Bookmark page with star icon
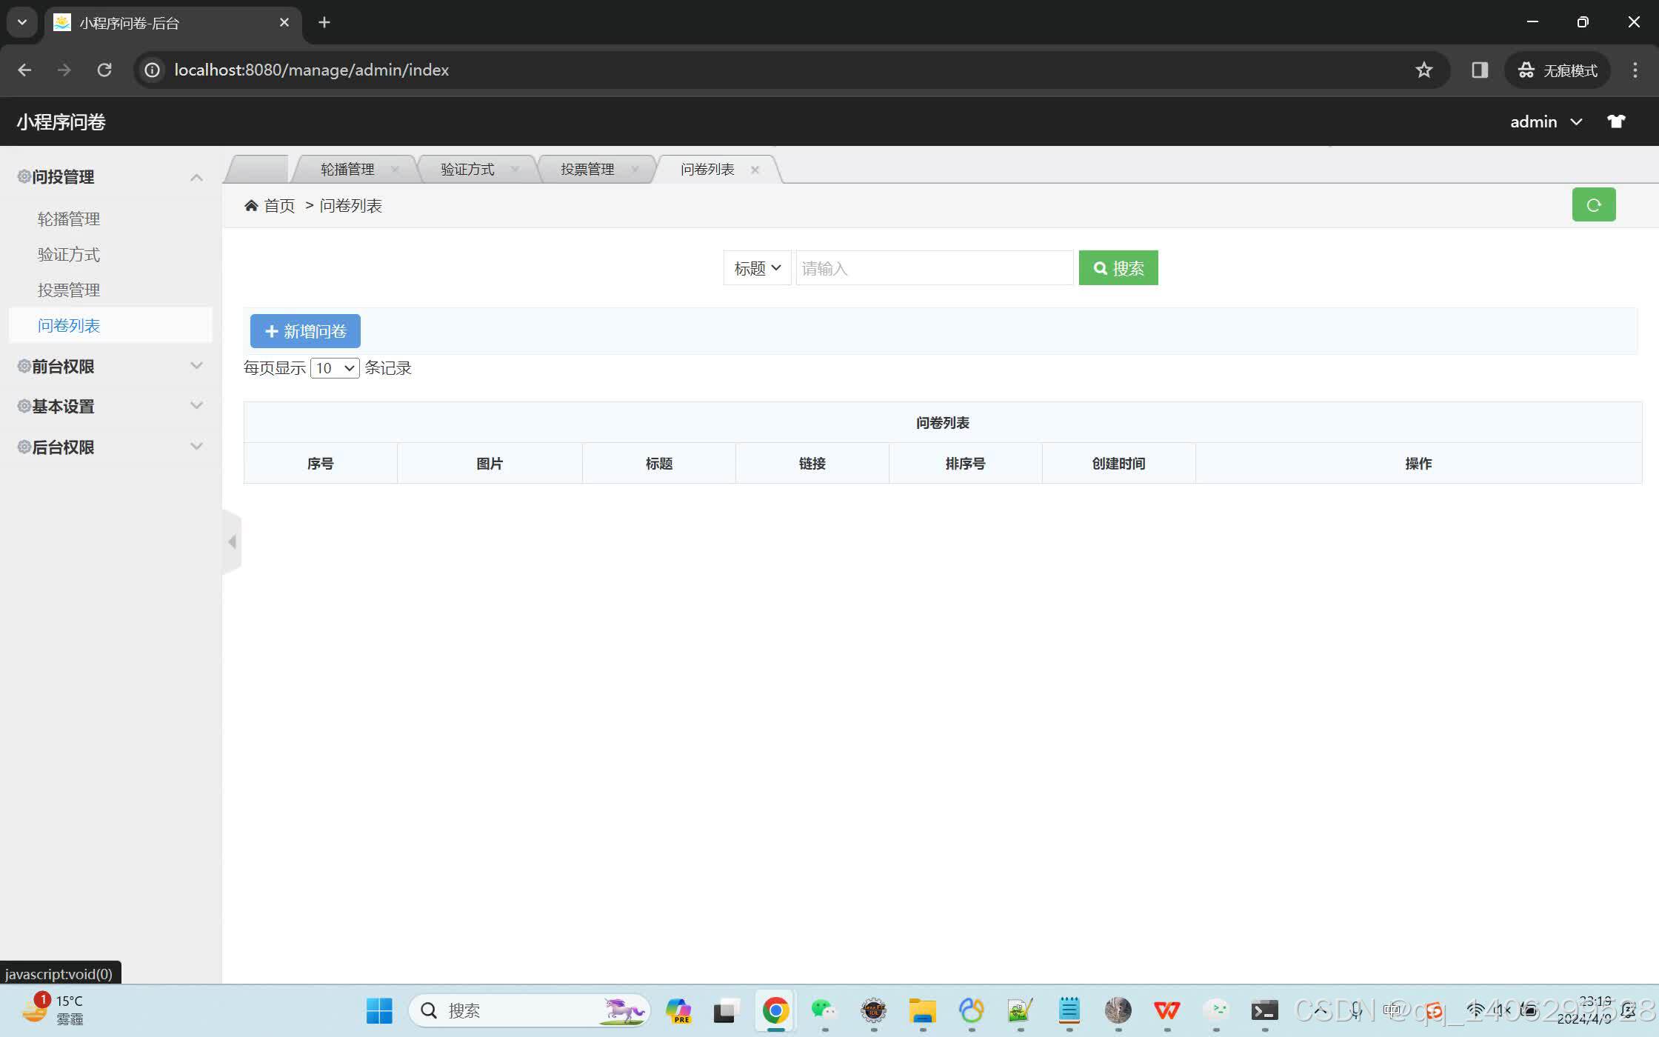The height and width of the screenshot is (1037, 1659). point(1423,70)
